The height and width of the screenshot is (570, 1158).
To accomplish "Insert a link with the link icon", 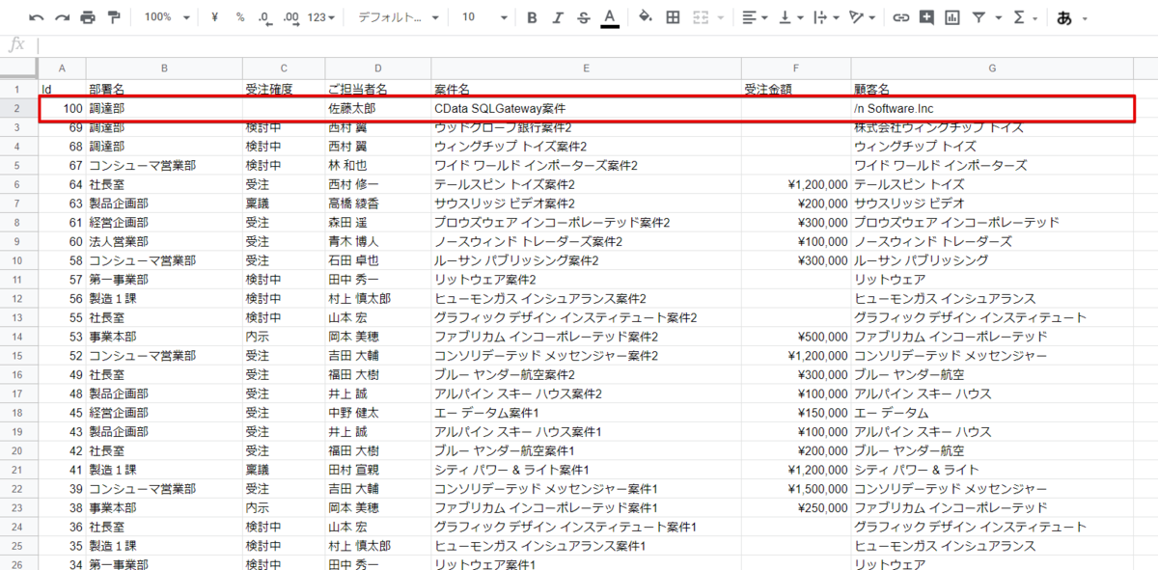I will [x=901, y=17].
